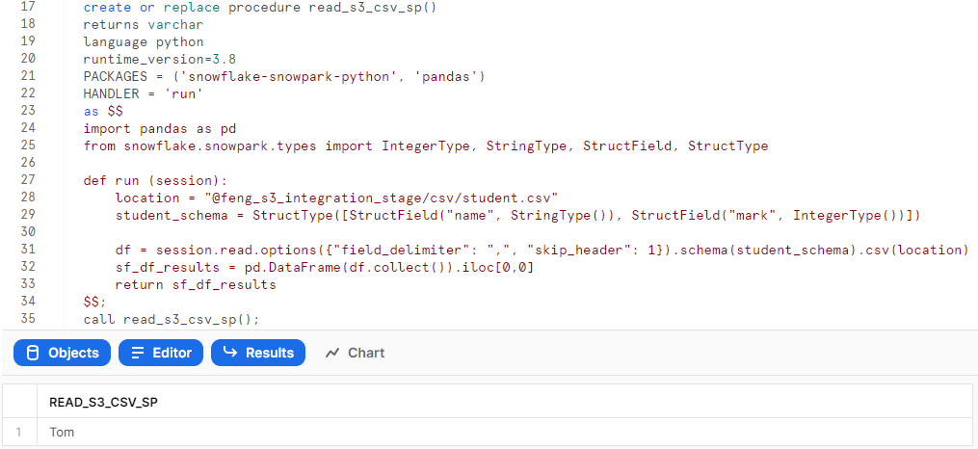
Task: Toggle the Results panel button
Action: (258, 353)
